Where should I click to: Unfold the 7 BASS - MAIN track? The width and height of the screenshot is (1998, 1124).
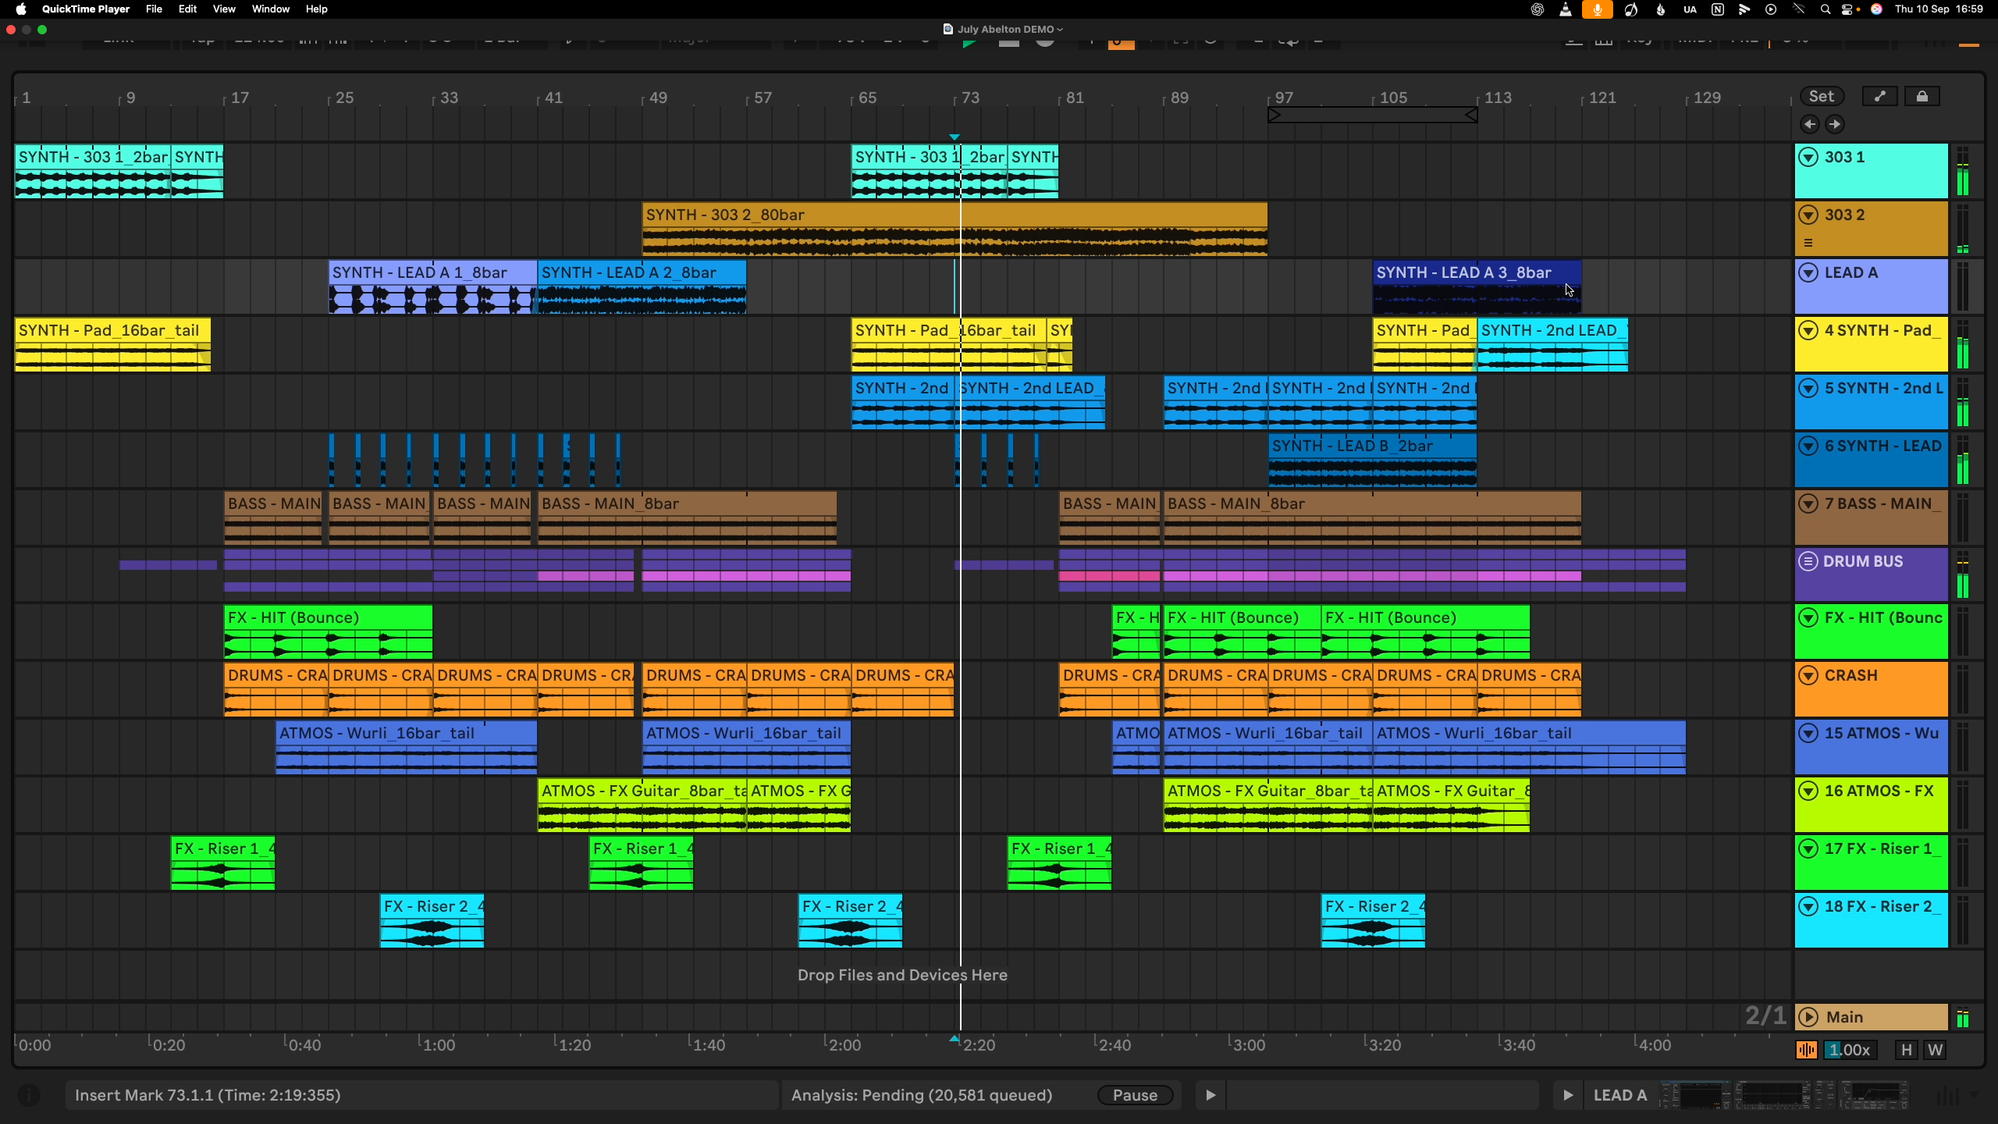(1808, 503)
